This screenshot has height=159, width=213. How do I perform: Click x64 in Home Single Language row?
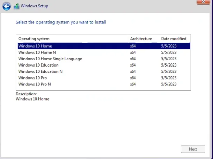pyautogui.click(x=133, y=59)
